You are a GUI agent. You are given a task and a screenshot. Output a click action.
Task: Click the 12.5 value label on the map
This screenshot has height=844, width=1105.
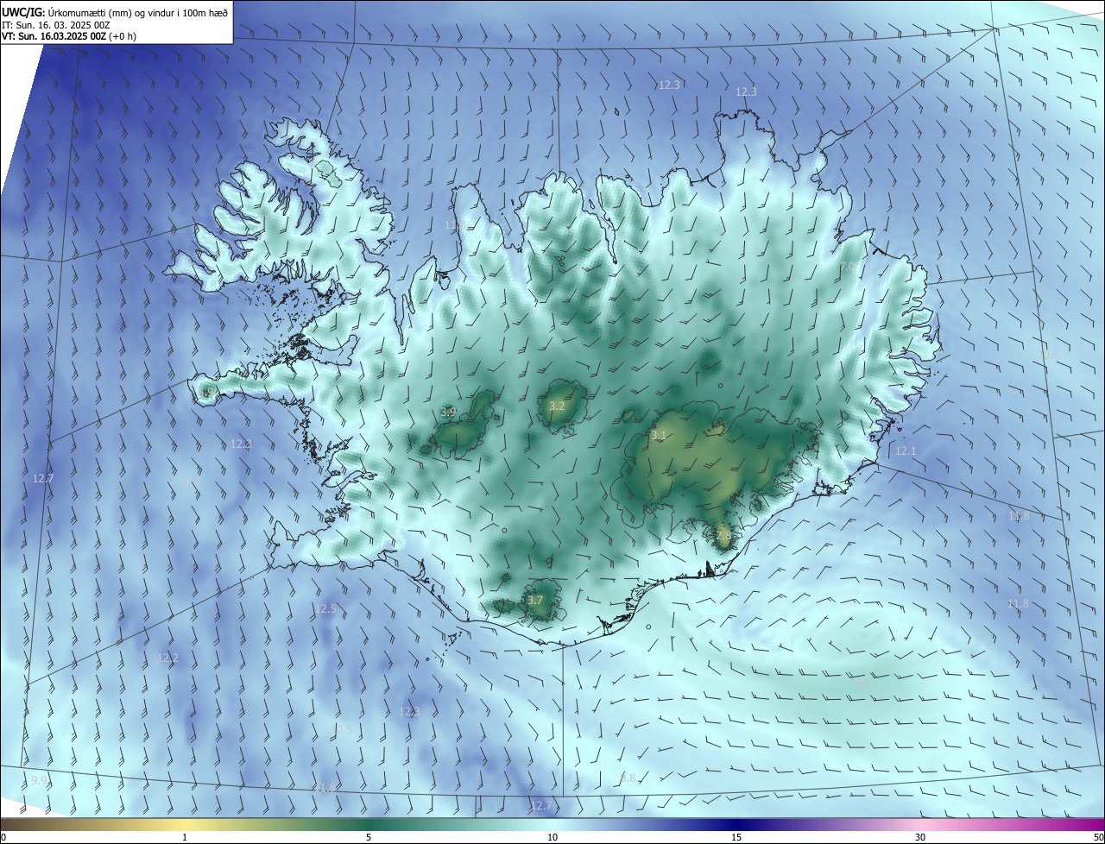click(x=325, y=609)
